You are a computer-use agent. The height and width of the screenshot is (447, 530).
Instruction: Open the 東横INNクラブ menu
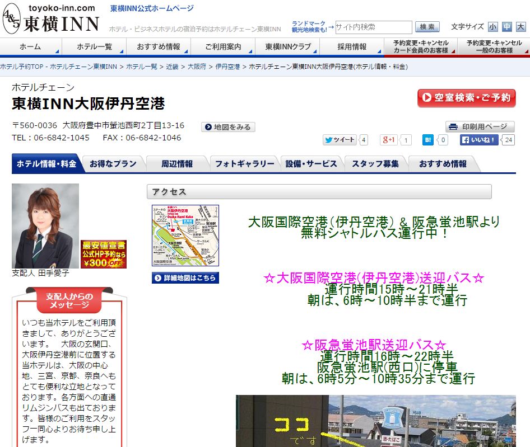[x=287, y=46]
